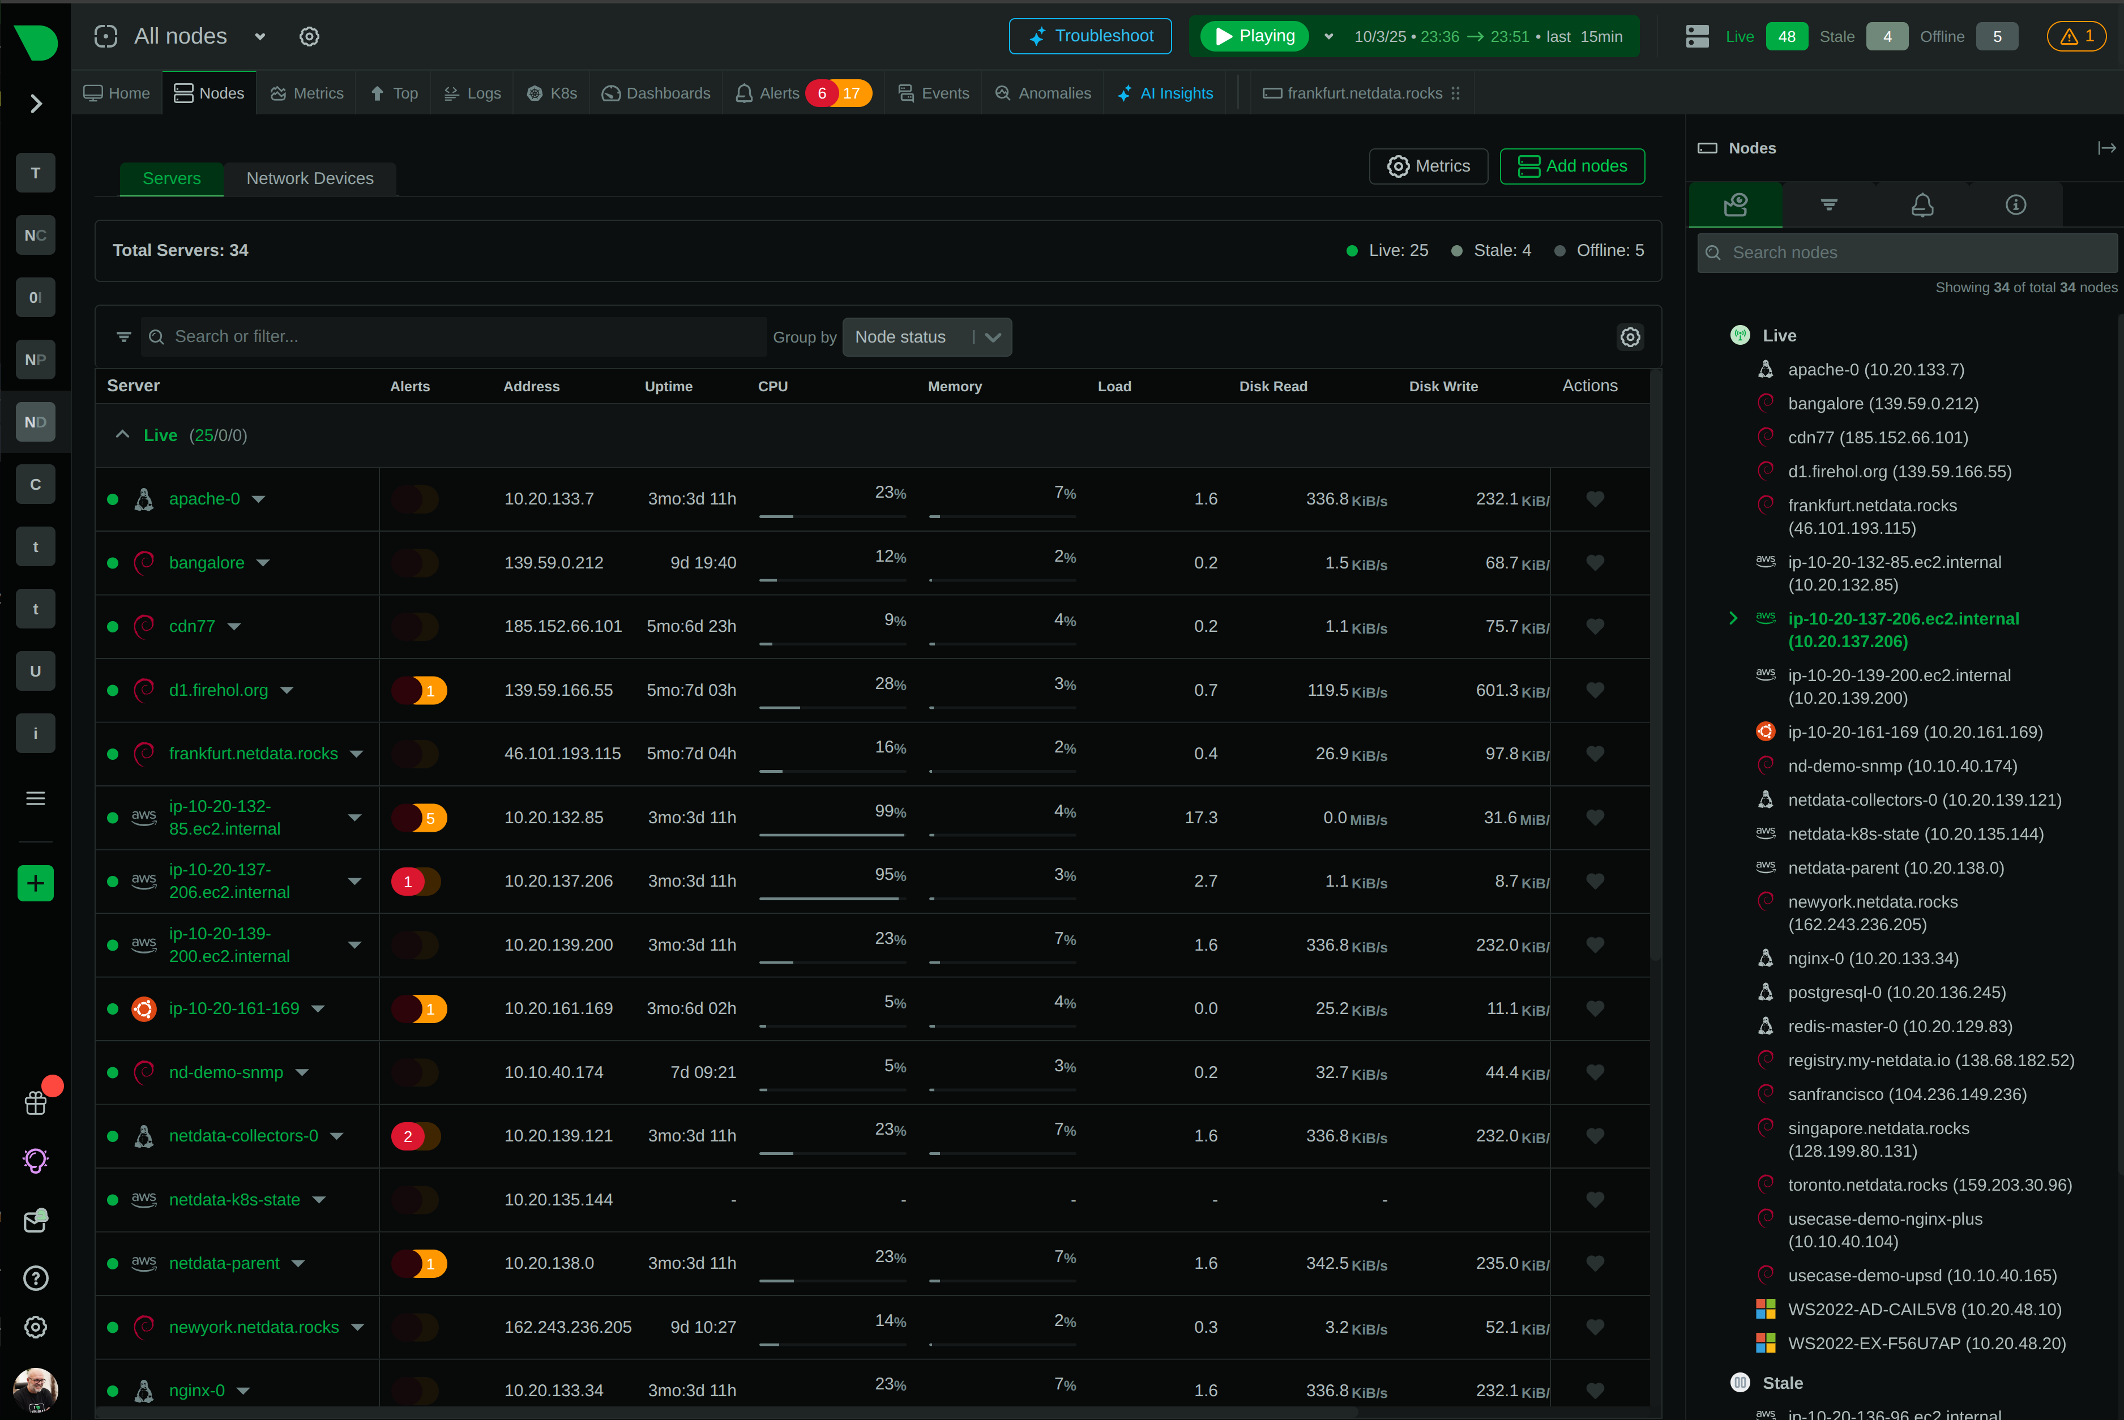Open the info tab in Nodes panel
The width and height of the screenshot is (2124, 1420).
pyautogui.click(x=2015, y=204)
